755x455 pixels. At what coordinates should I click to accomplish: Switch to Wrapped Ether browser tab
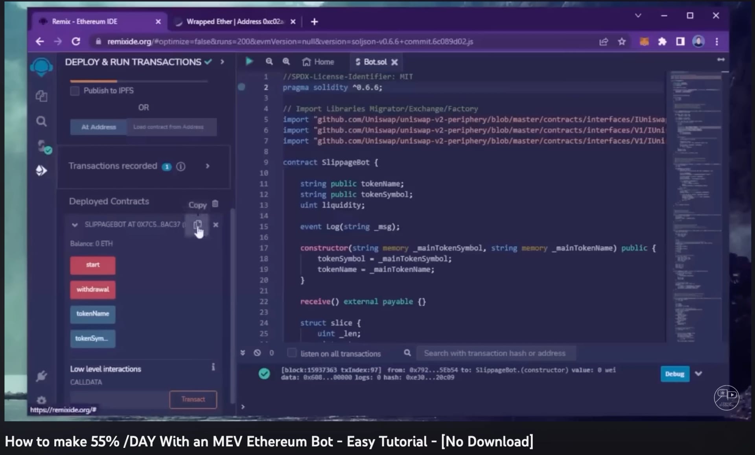point(234,22)
